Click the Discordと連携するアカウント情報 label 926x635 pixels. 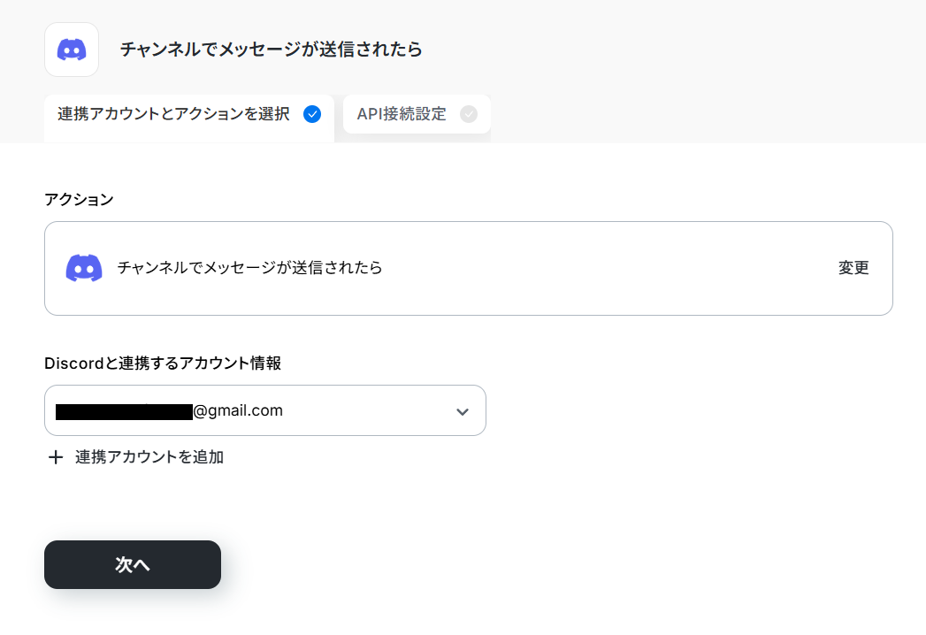[163, 363]
